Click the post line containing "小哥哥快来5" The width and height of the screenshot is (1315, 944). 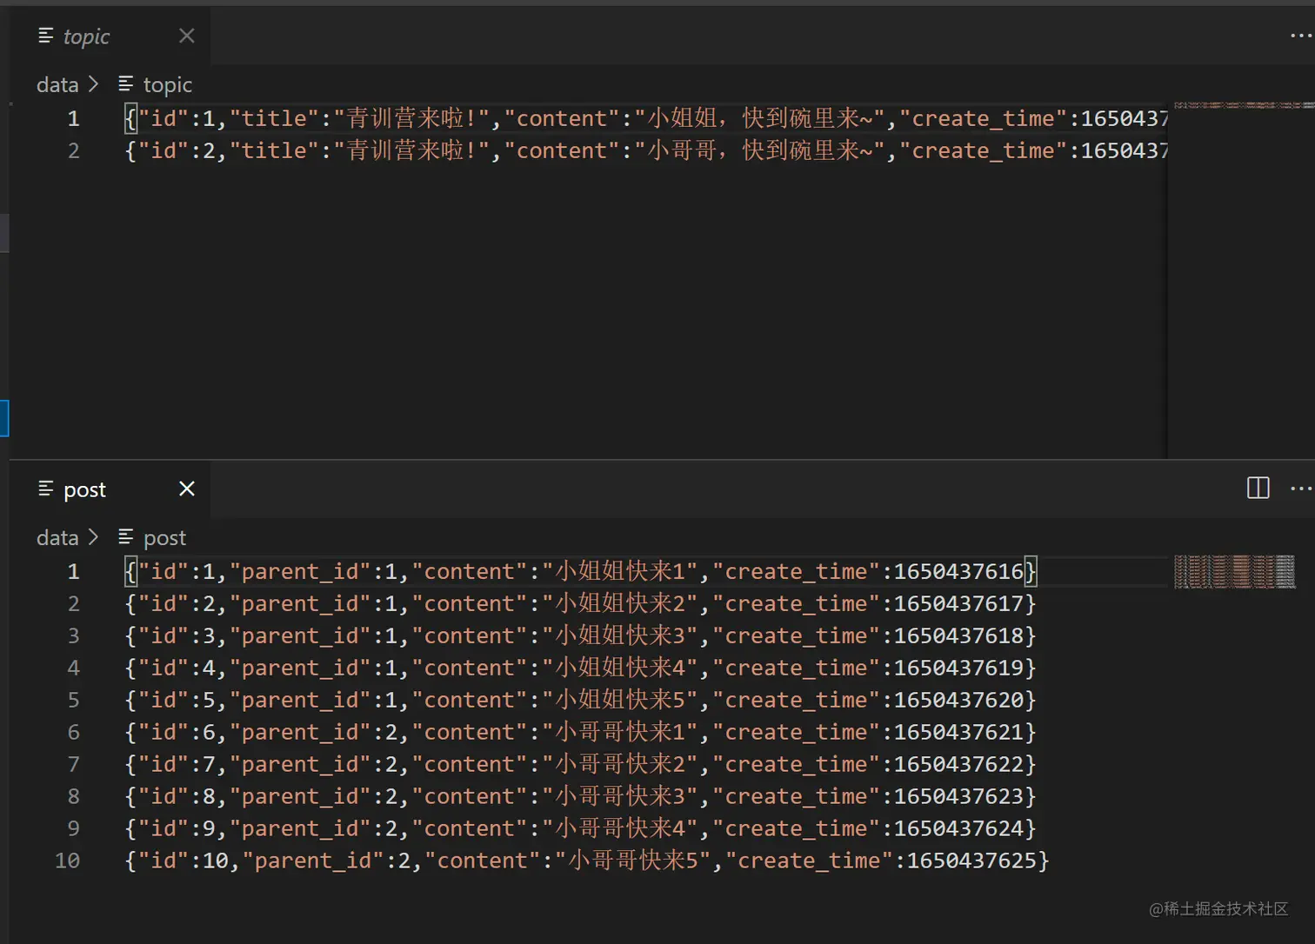(x=587, y=861)
